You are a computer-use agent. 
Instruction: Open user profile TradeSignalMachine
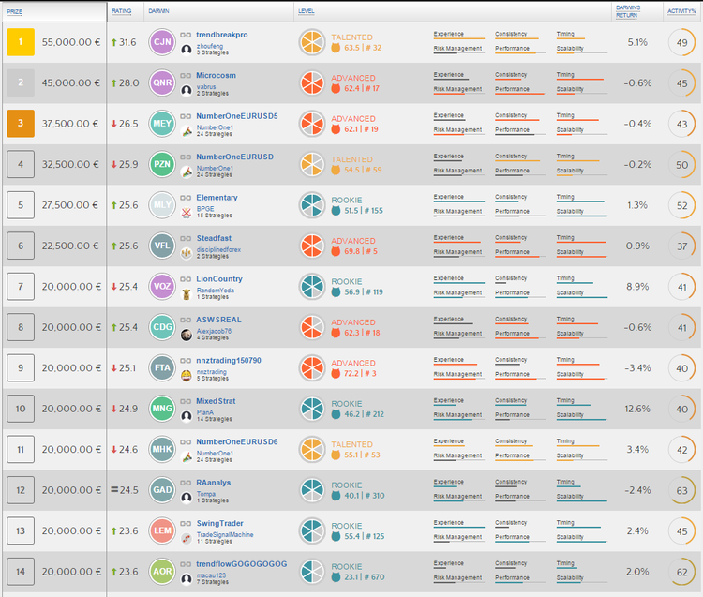[225, 535]
